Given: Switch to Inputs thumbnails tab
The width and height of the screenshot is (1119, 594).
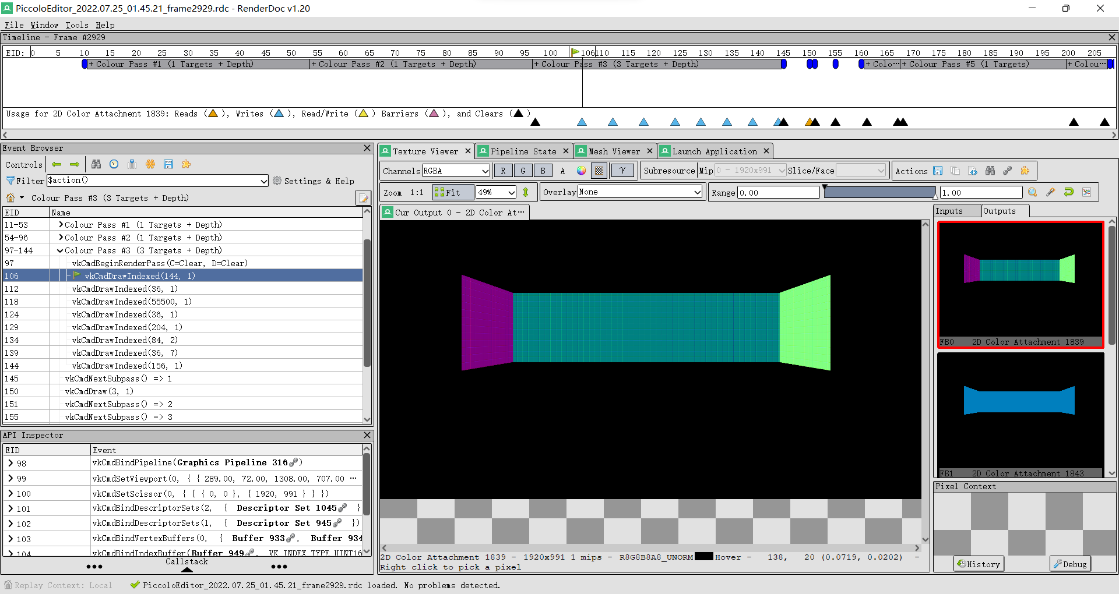Looking at the screenshot, I should point(956,211).
